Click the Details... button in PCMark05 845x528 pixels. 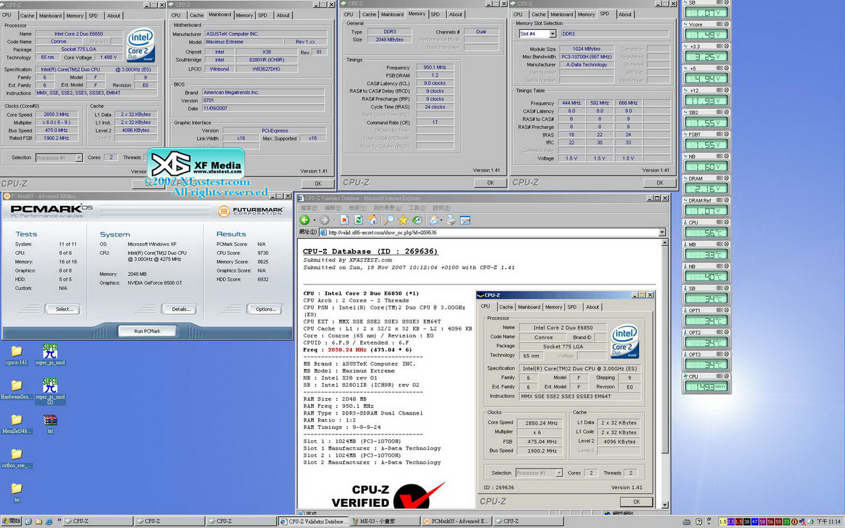pos(181,309)
